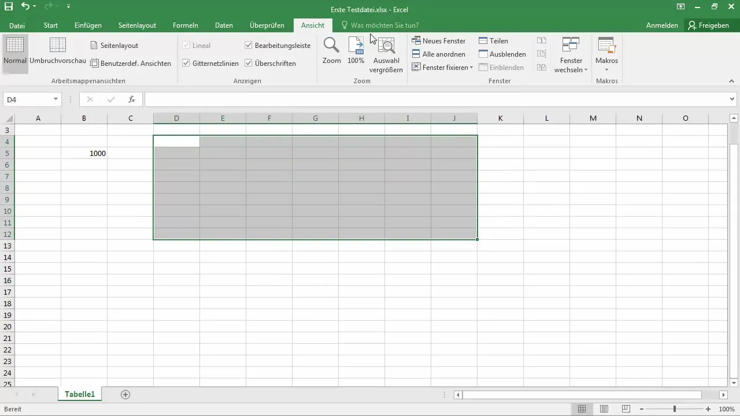The image size is (740, 416).
Task: Click the Freigeben share button
Action: point(709,25)
